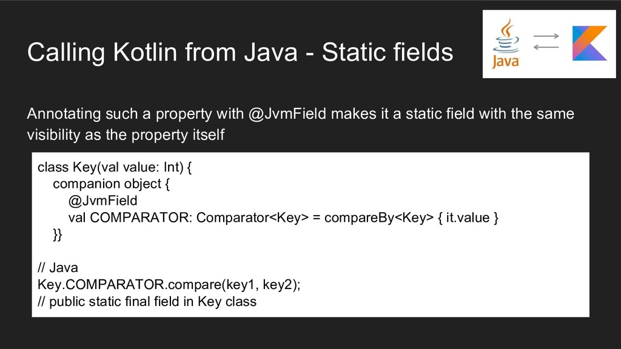Click the Kotlin K logo

[x=589, y=43]
